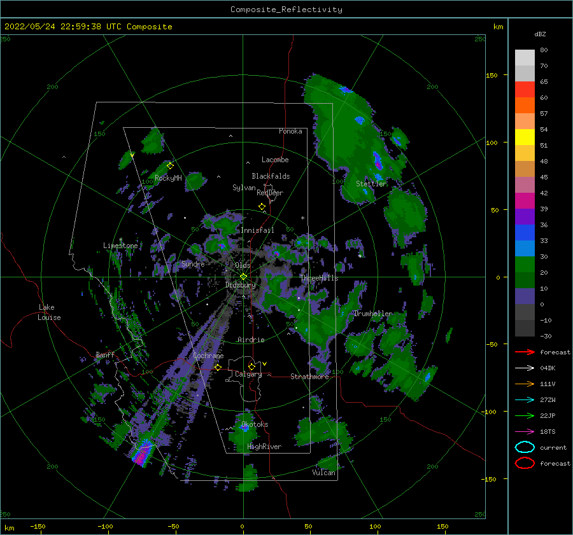Click the yellow diamond marker below RedDeer
Viewport: 573px width, 535px height.
[x=262, y=207]
